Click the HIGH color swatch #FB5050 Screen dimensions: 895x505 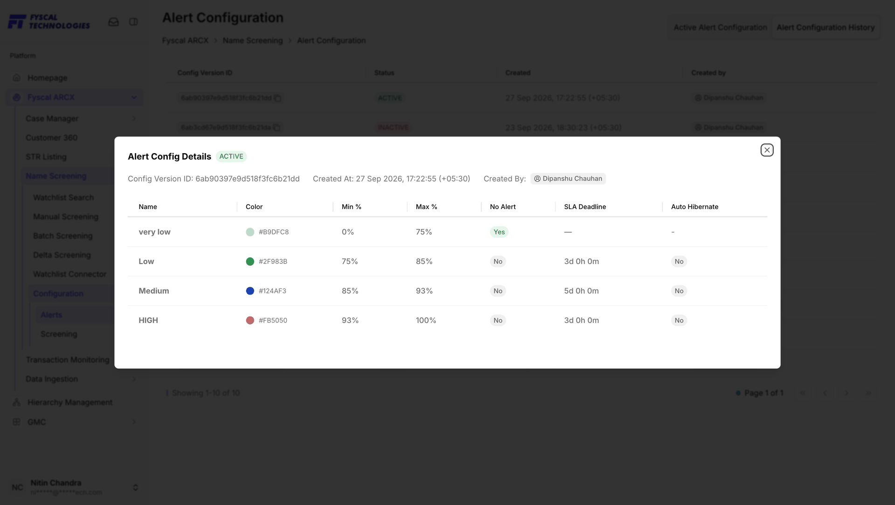(x=250, y=320)
